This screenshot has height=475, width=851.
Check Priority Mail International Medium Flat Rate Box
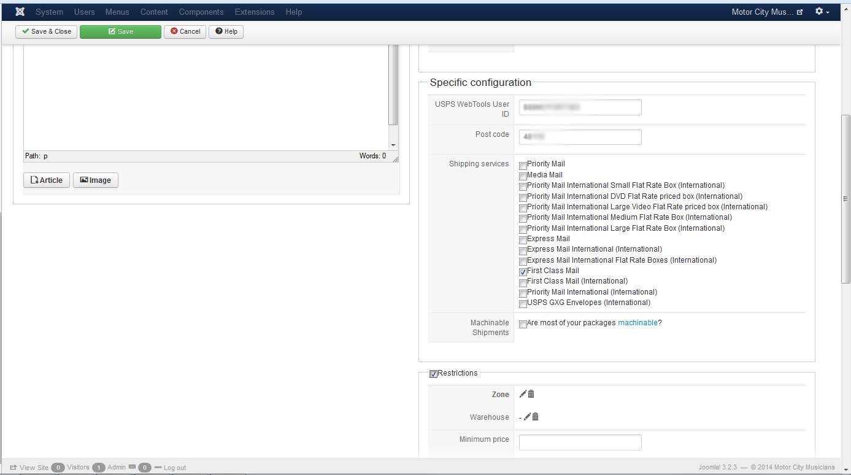(x=523, y=218)
